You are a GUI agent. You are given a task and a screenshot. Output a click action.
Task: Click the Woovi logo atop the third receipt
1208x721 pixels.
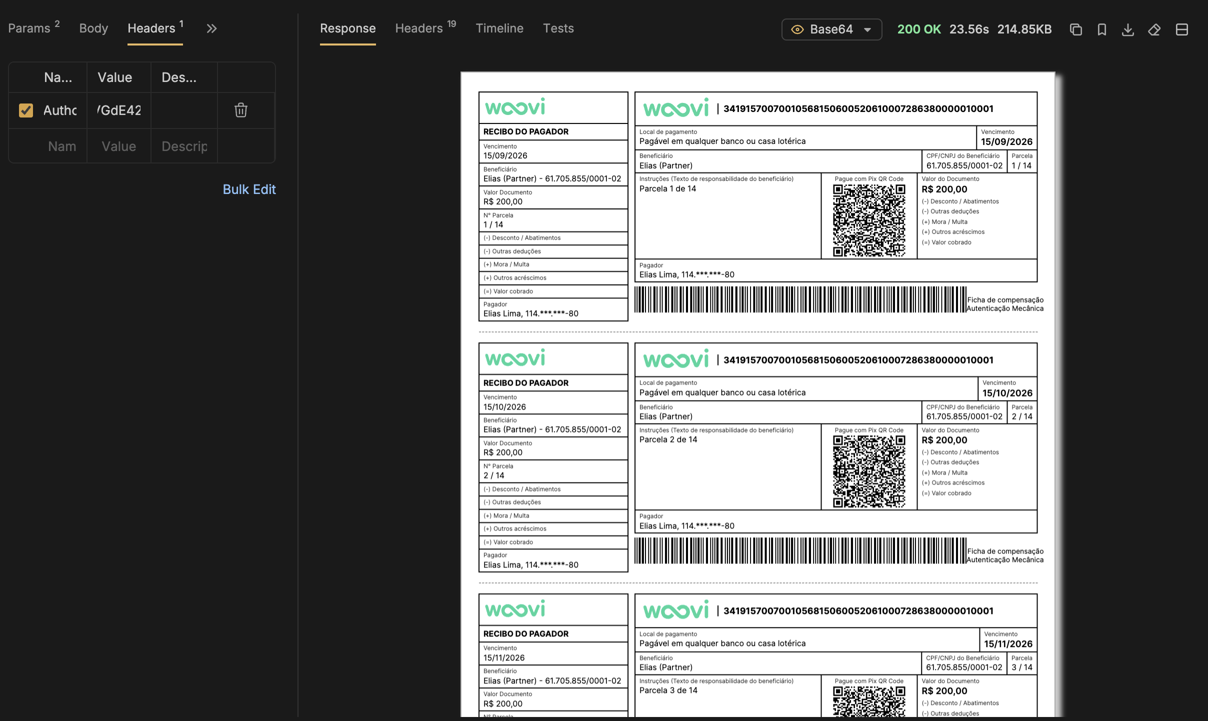(515, 608)
